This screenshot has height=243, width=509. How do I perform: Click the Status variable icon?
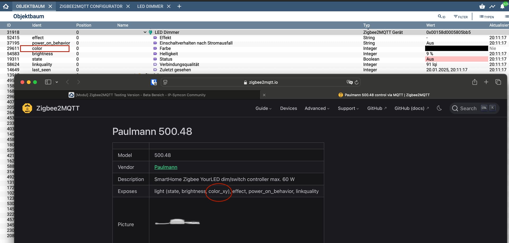[x=155, y=59]
